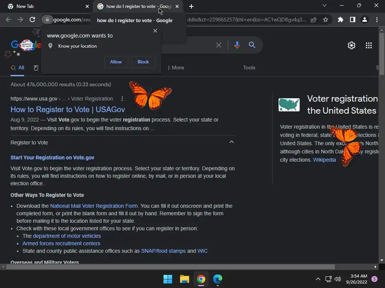Open National Mail Voter Registration Form link

coord(94,206)
